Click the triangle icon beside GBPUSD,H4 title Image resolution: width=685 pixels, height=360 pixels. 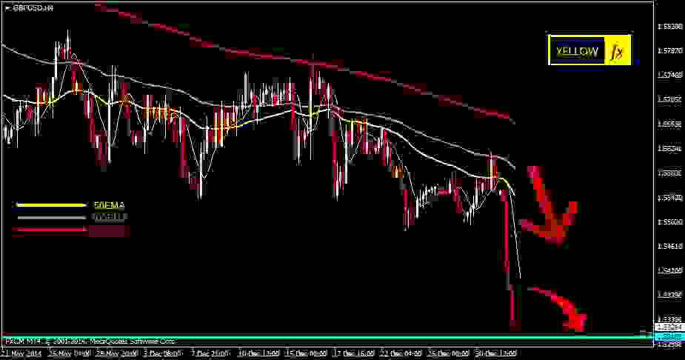click(7, 7)
